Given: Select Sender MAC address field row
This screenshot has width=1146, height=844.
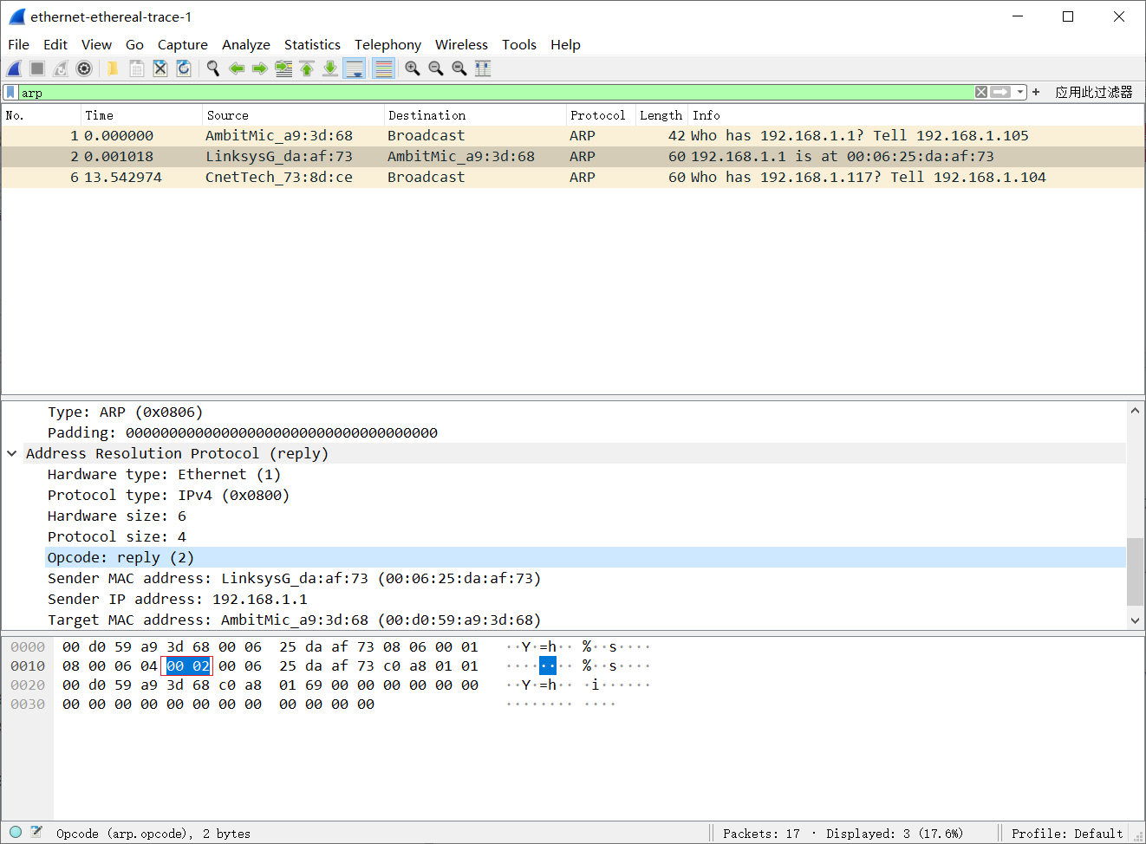Looking at the screenshot, I should tap(585, 578).
